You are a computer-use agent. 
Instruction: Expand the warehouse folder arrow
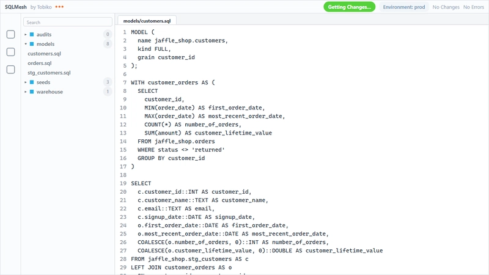[x=26, y=92]
